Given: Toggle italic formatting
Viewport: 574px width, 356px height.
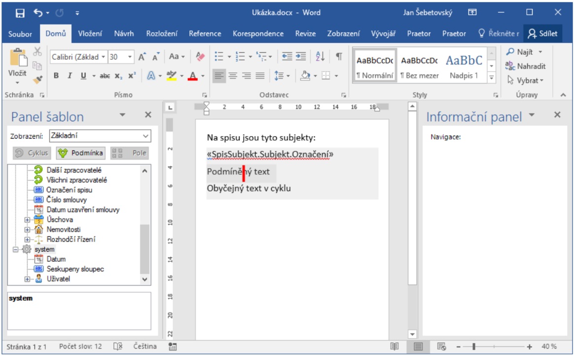Looking at the screenshot, I should pyautogui.click(x=70, y=75).
